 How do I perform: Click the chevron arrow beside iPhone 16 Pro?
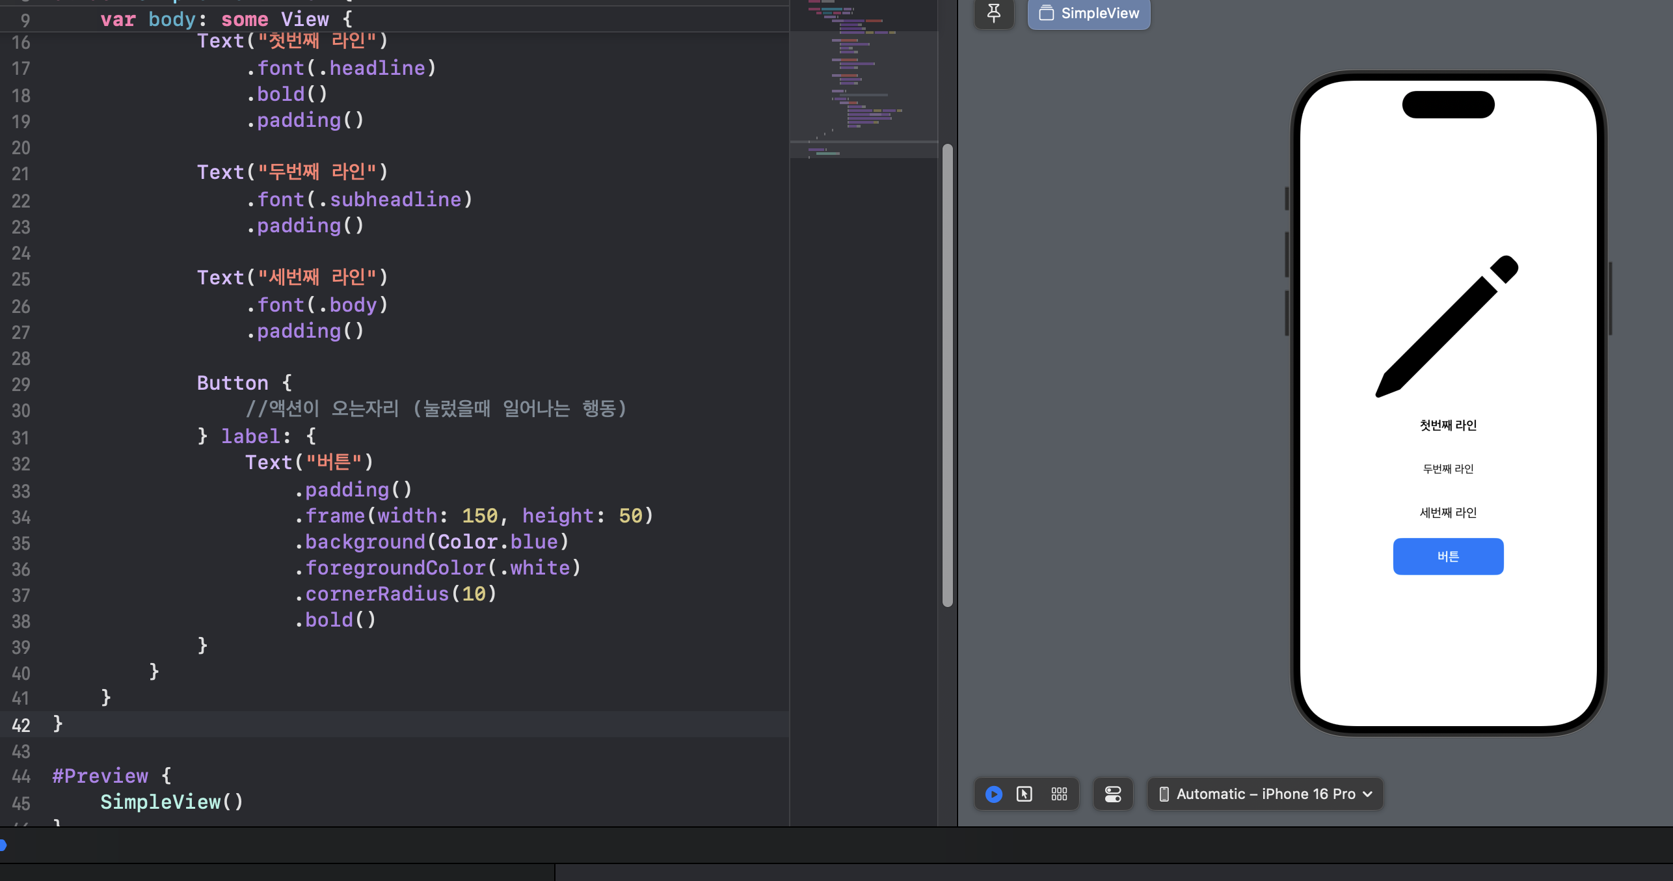[x=1367, y=794]
